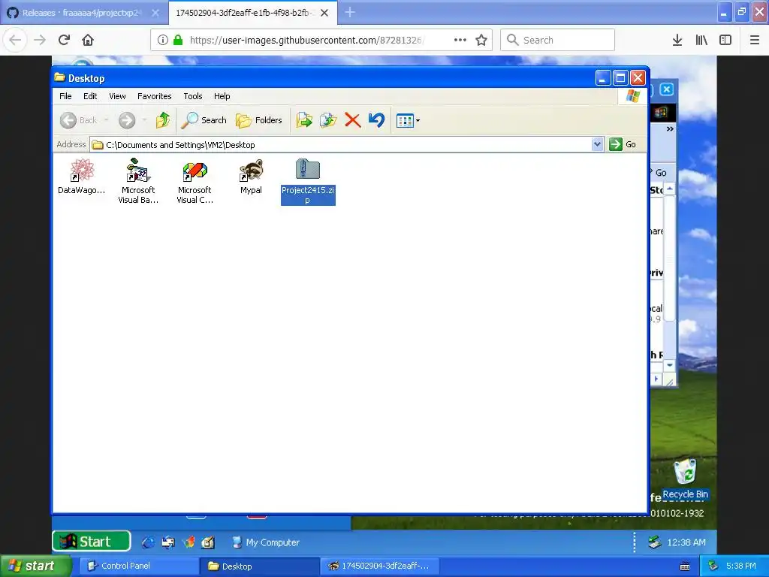Image resolution: width=769 pixels, height=577 pixels.
Task: Click scrollbar down arrow in background window
Action: 669,366
